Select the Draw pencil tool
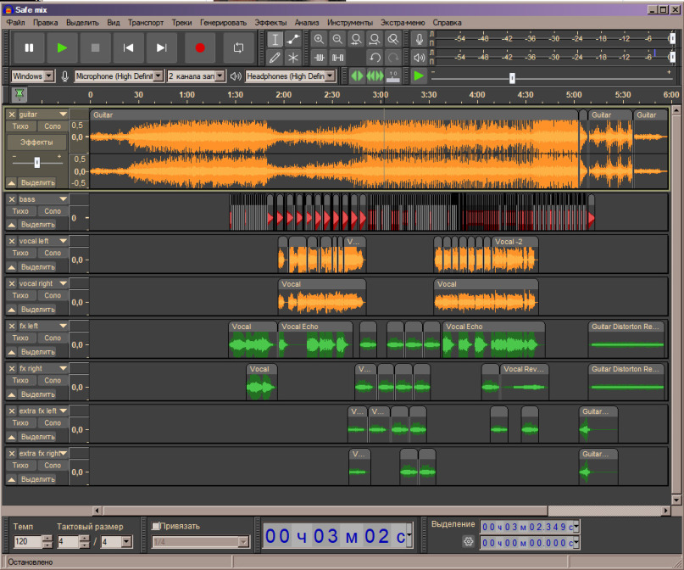Image resolution: width=684 pixels, height=570 pixels. tap(275, 58)
